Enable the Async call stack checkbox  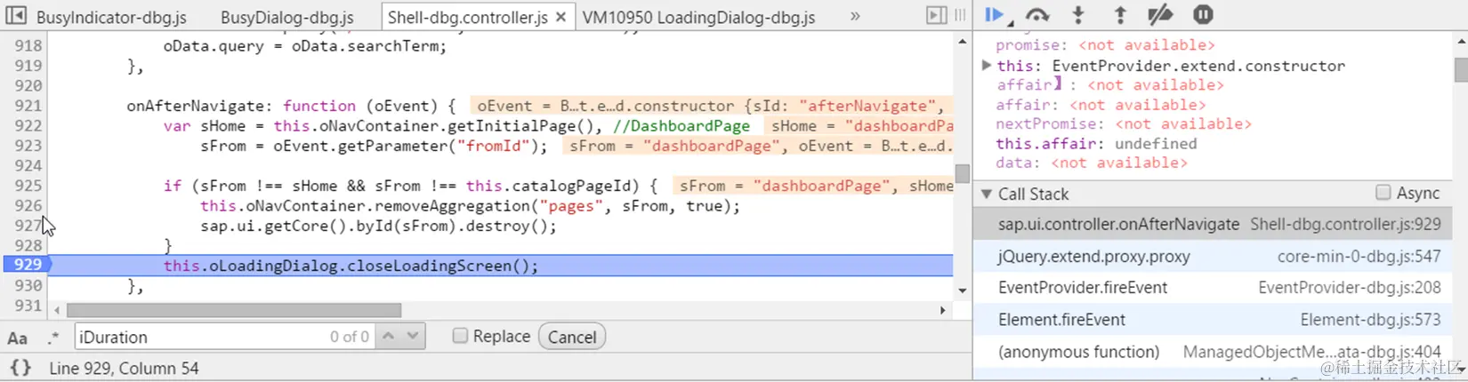coord(1383,192)
